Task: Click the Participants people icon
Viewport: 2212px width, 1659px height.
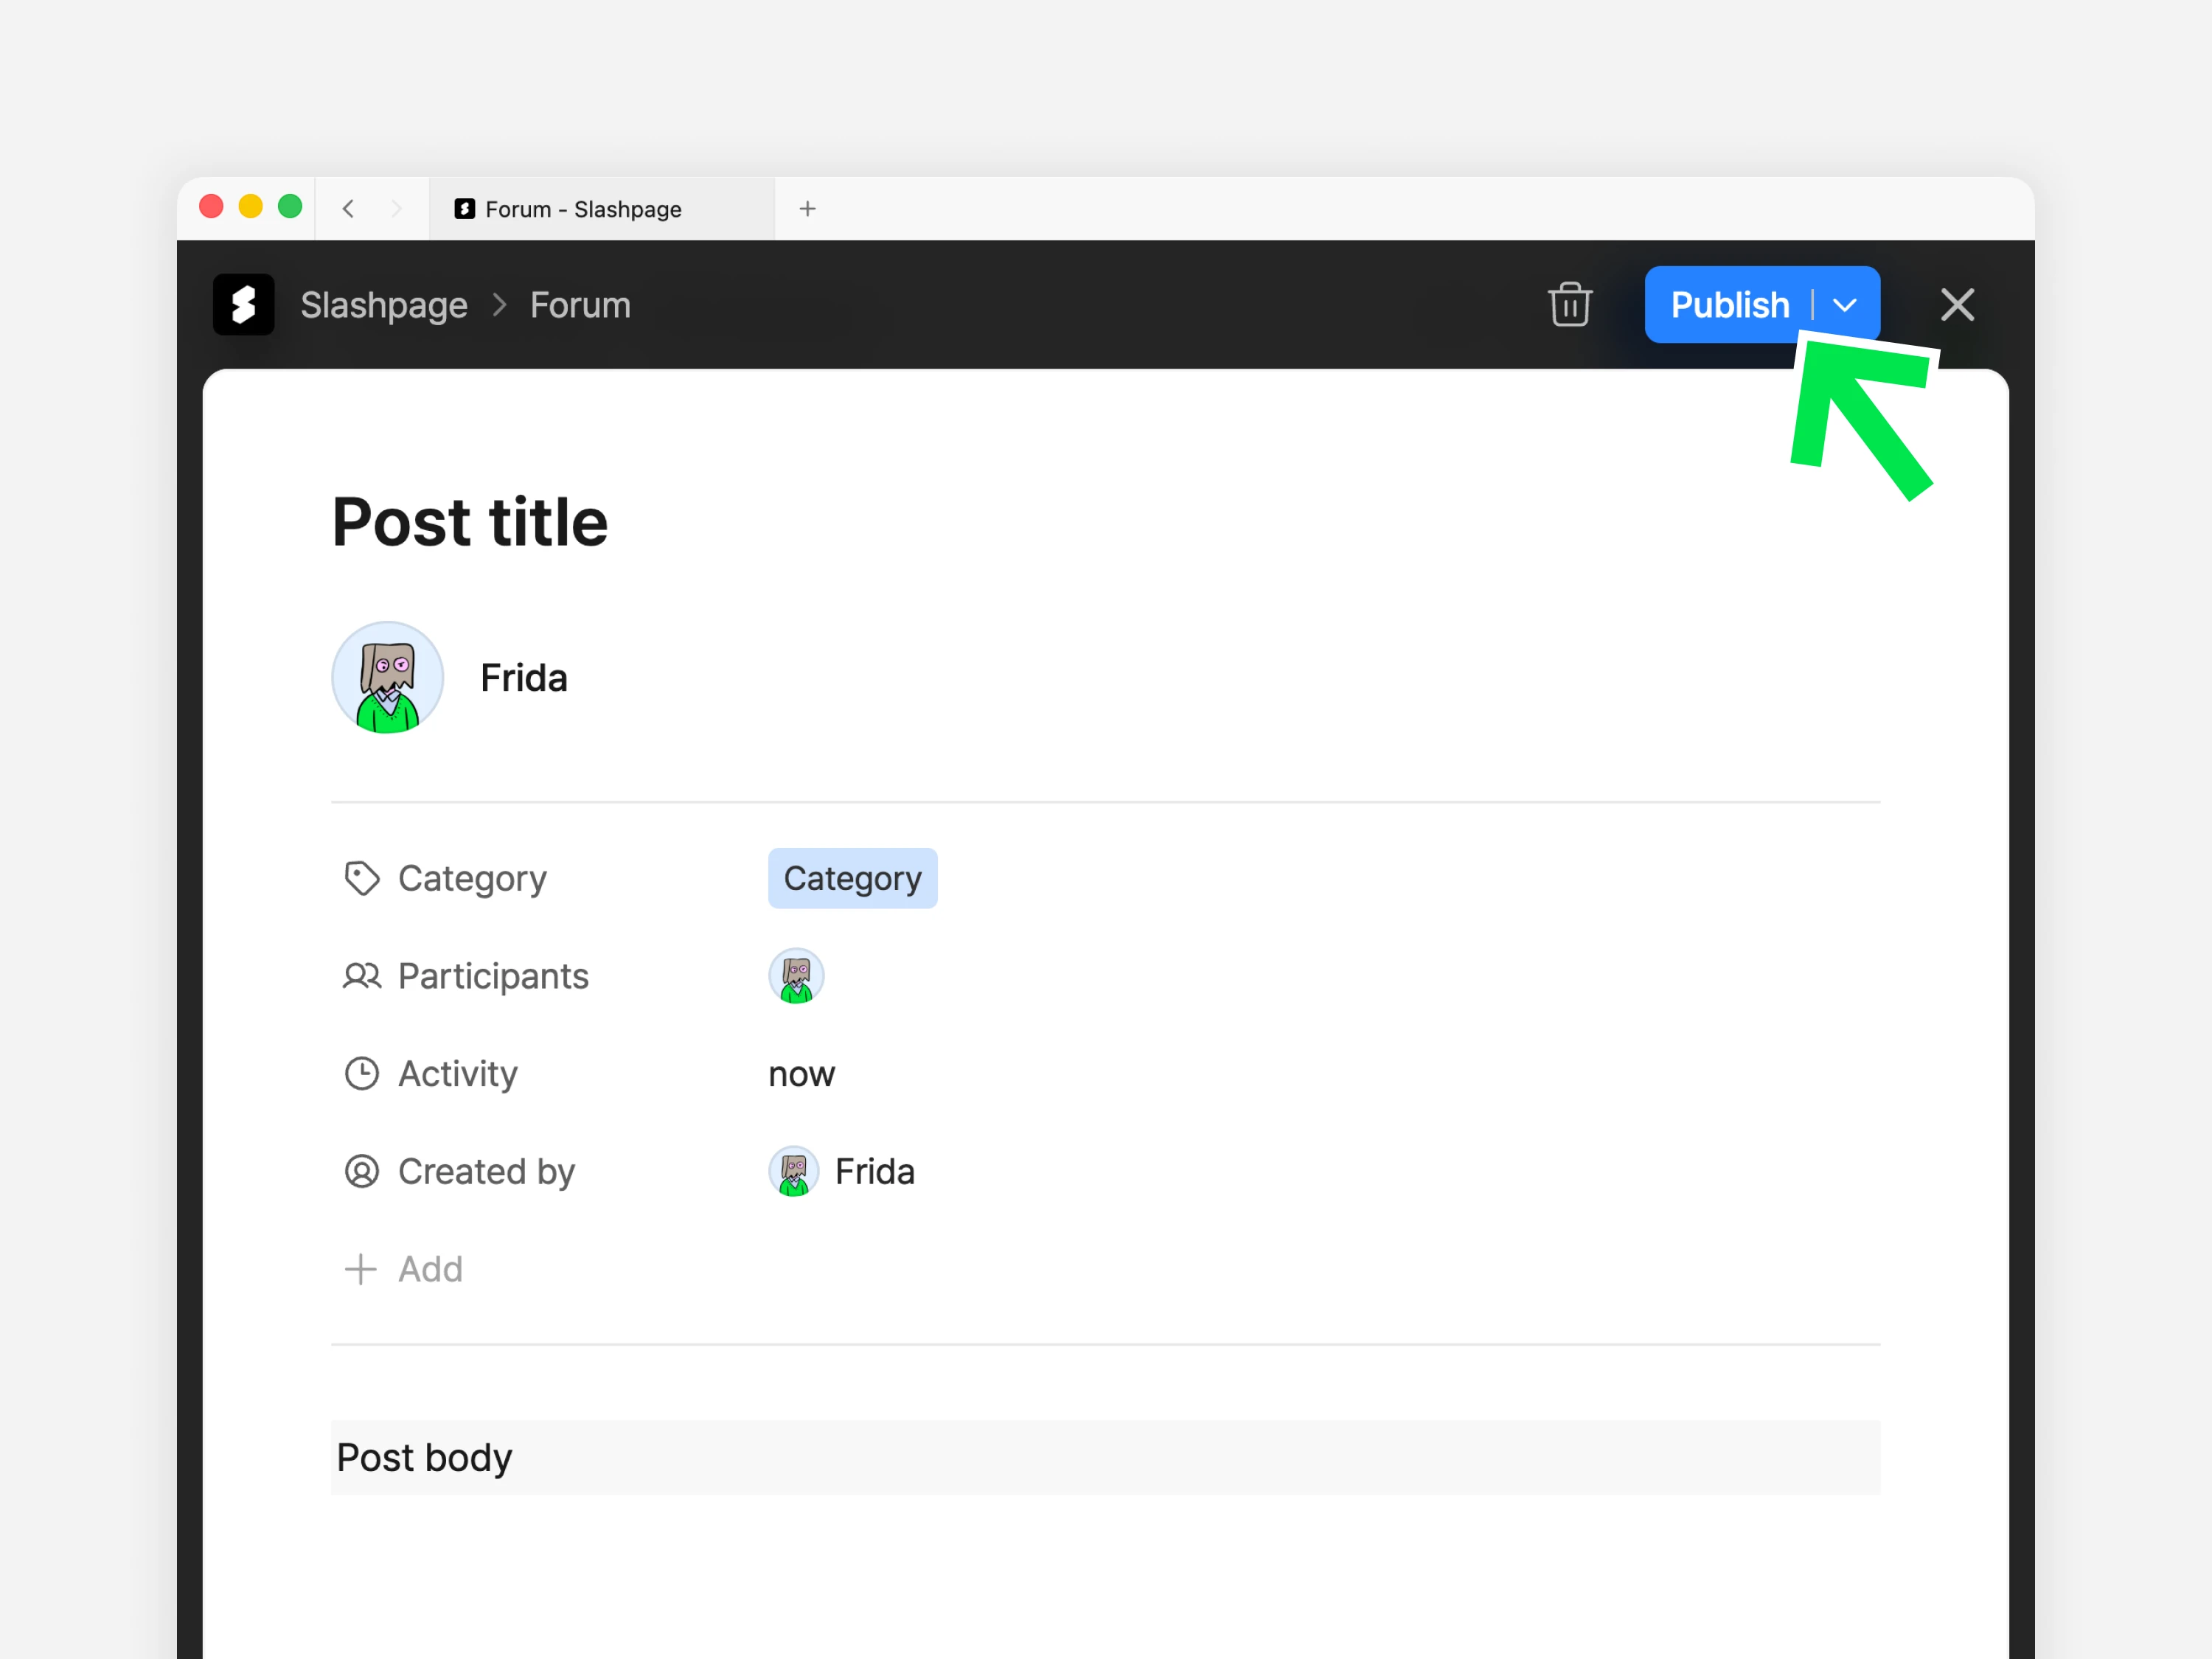Action: click(361, 976)
